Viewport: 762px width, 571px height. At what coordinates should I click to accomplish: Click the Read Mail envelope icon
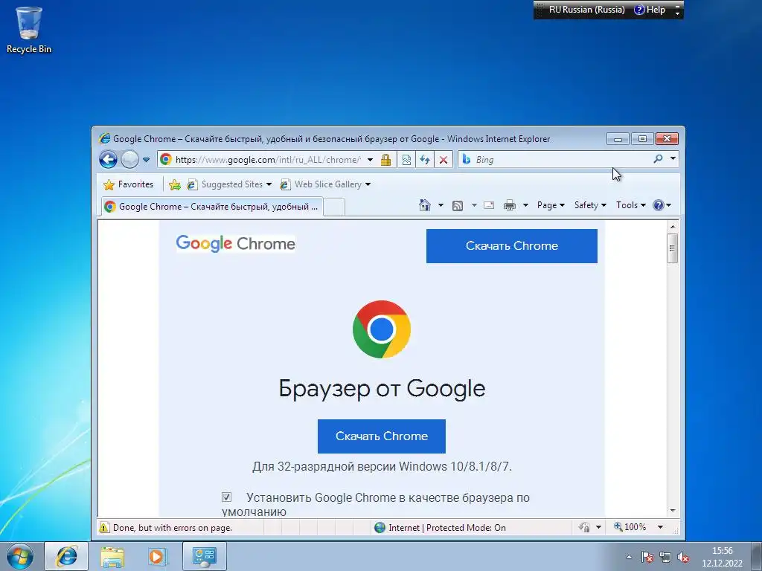(x=489, y=205)
